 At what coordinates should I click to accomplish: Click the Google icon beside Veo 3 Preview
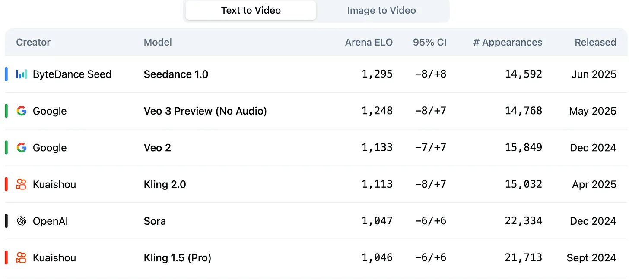tap(21, 111)
